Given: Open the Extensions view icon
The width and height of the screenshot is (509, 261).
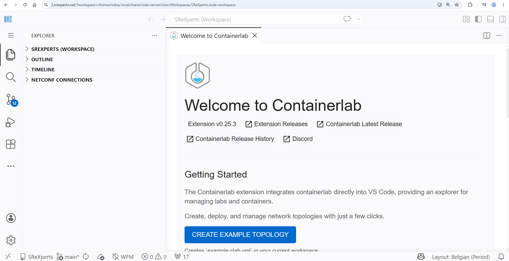Looking at the screenshot, I should (11, 144).
